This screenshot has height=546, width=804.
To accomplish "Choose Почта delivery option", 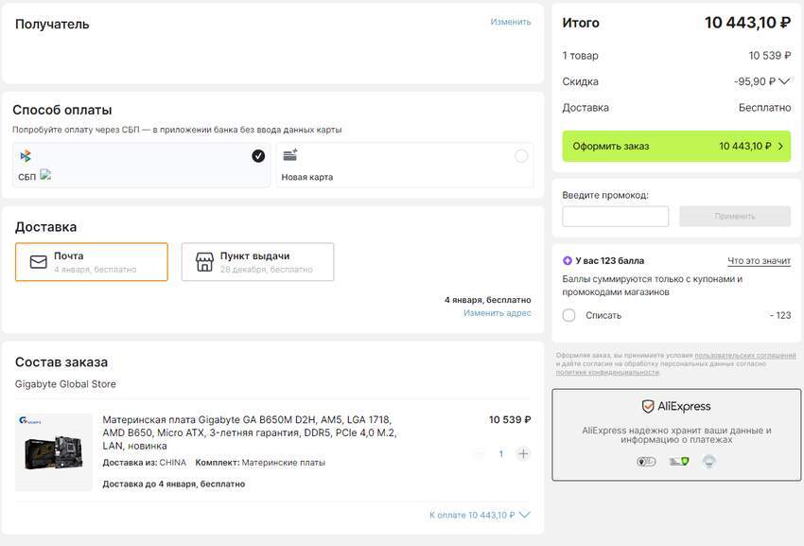I will pyautogui.click(x=92, y=262).
